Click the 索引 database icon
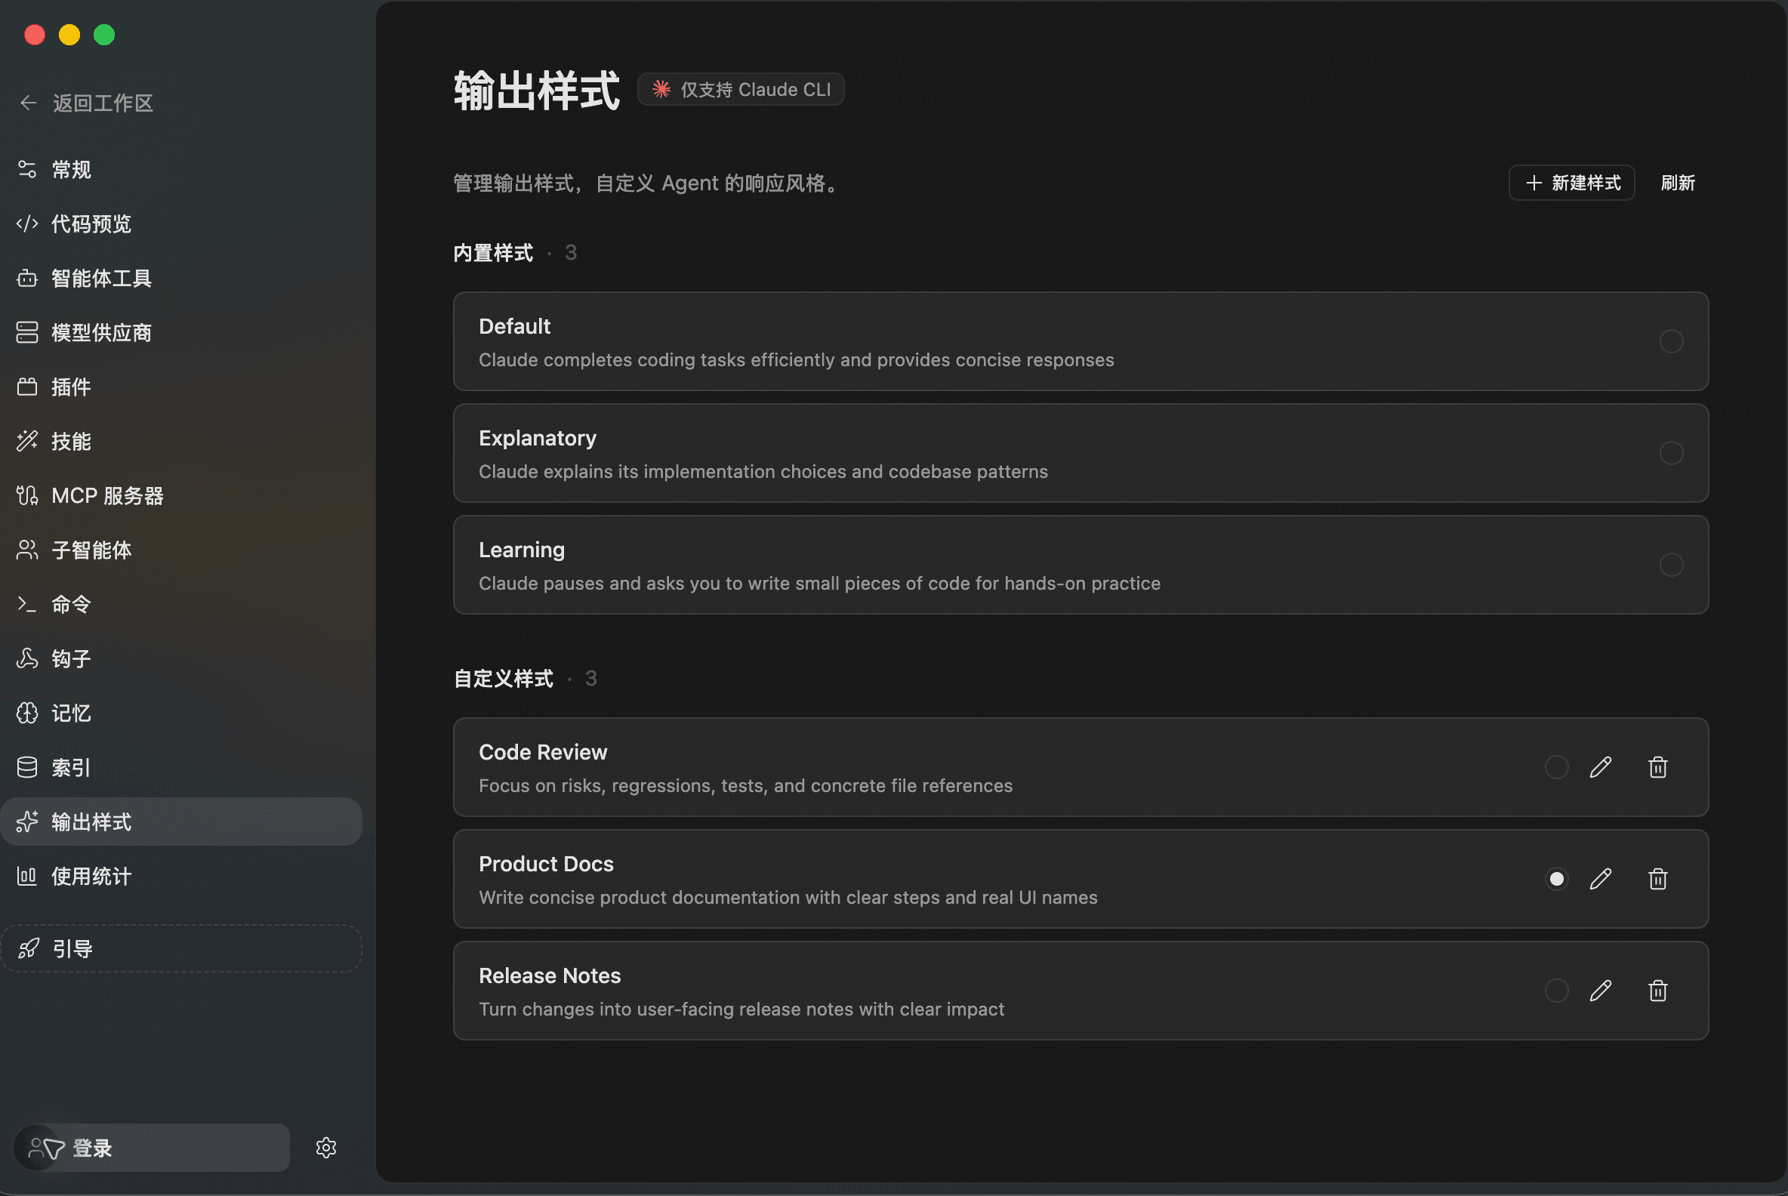Viewport: 1788px width, 1196px height. tap(27, 767)
